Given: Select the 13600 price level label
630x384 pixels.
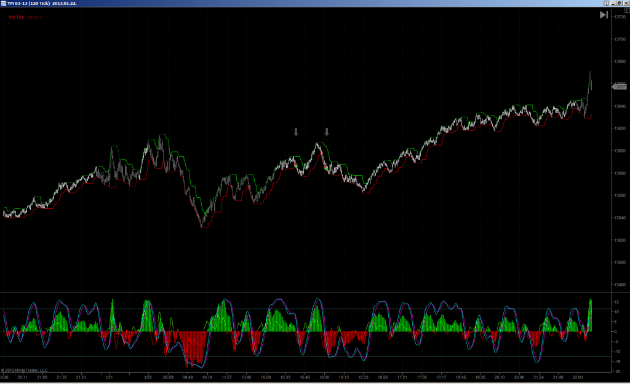Looking at the screenshot, I should [x=620, y=151].
